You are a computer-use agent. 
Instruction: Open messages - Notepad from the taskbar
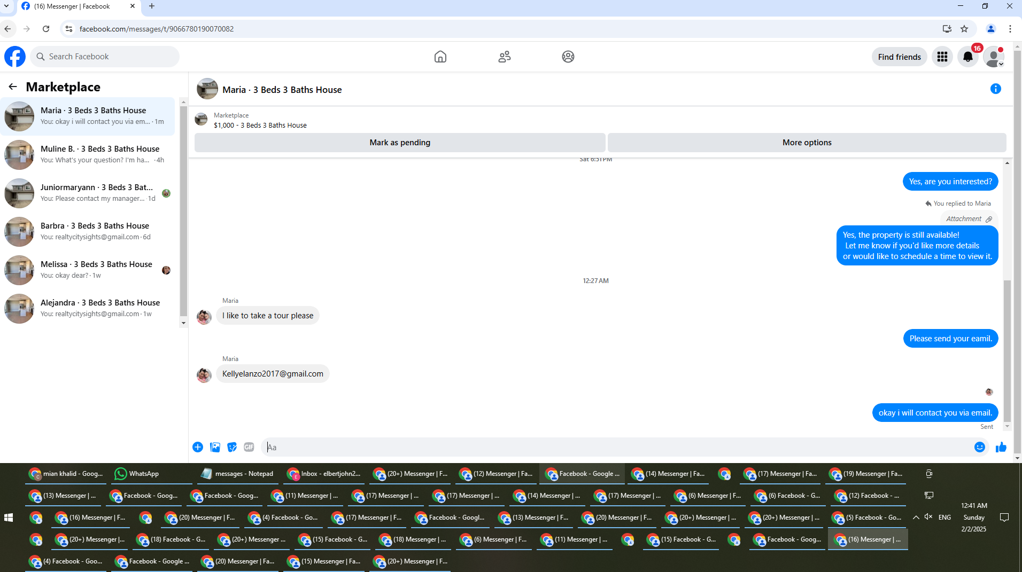pyautogui.click(x=237, y=474)
